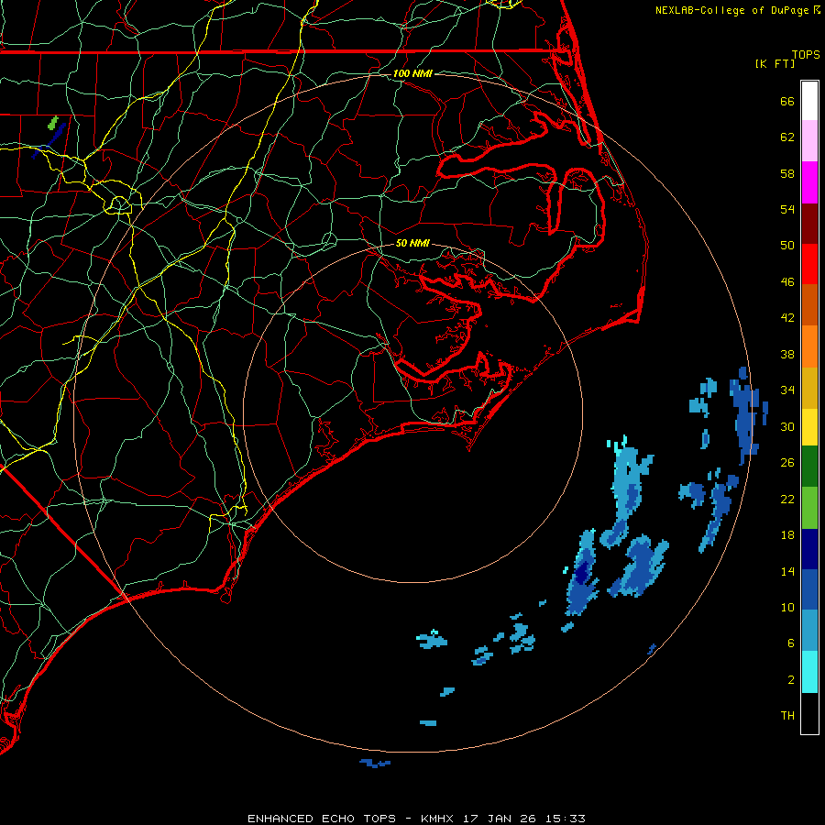
Task: Click the navy blue legend swatch
Action: click(809, 549)
